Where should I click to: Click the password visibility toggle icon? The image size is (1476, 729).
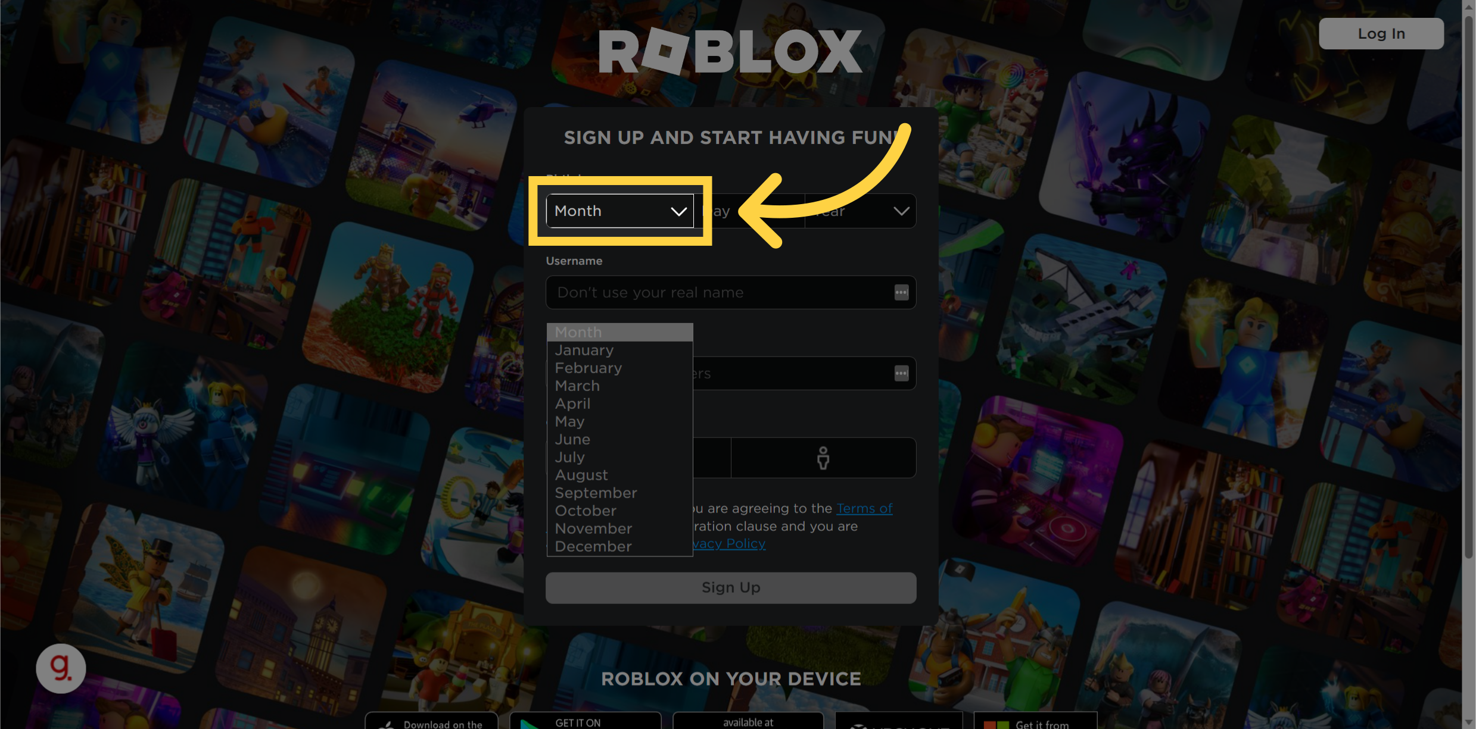900,374
